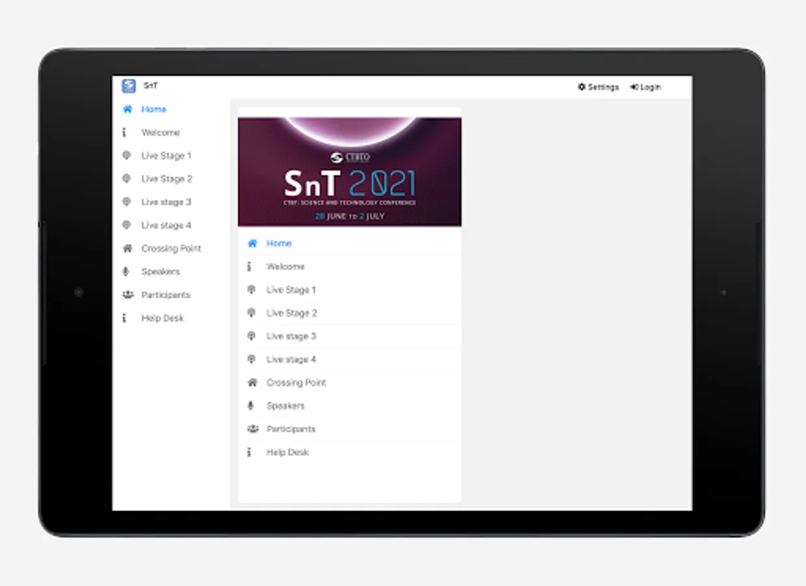Click the sidebar Help Desk info icon
Image resolution: width=806 pixels, height=586 pixels.
(x=124, y=318)
